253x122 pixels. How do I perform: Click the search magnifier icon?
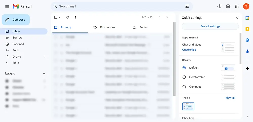click(x=55, y=6)
